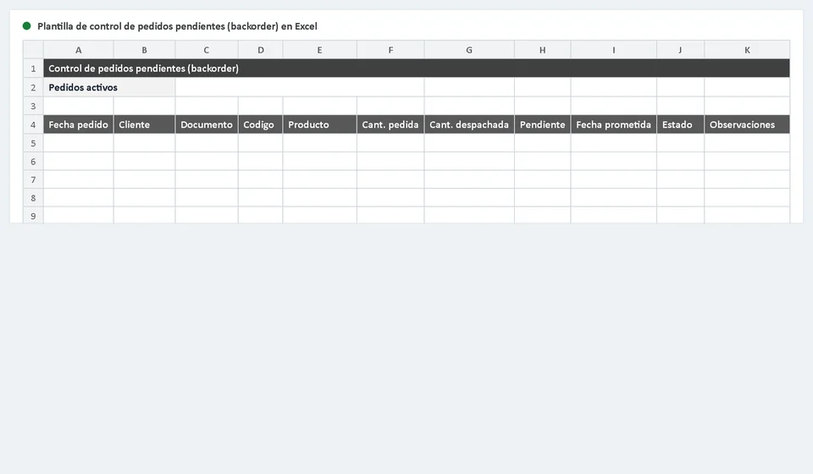Screen dimensions: 813x474
Task: Select empty cell A5 under Fecha pedido
Action: tap(78, 143)
